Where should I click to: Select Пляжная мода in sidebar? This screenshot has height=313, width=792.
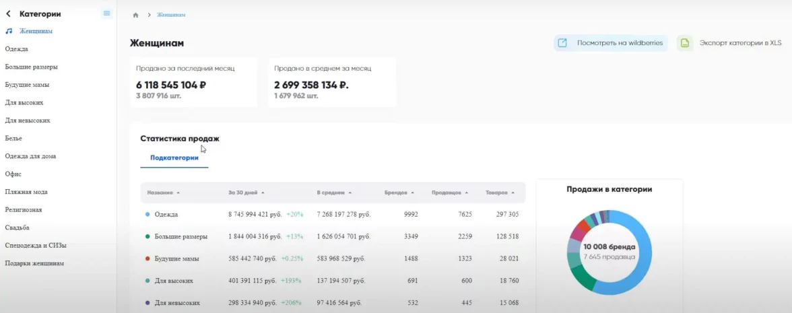26,192
